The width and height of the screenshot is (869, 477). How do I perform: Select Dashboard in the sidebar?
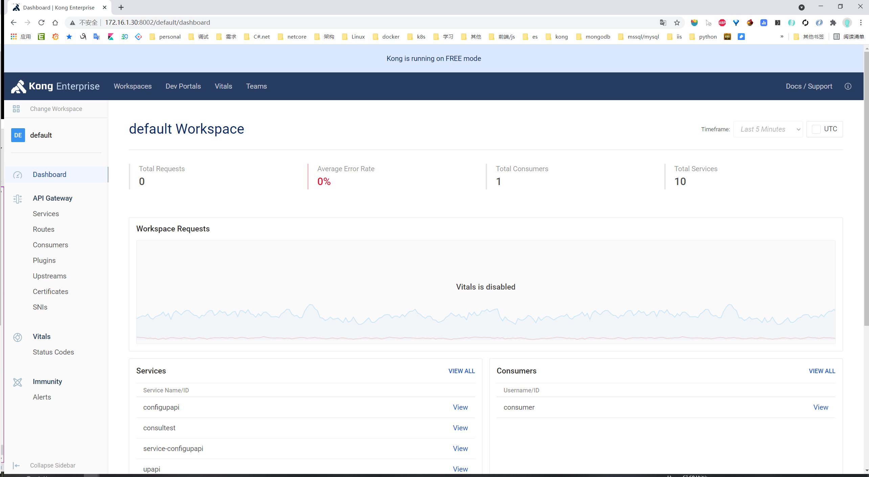point(56,175)
